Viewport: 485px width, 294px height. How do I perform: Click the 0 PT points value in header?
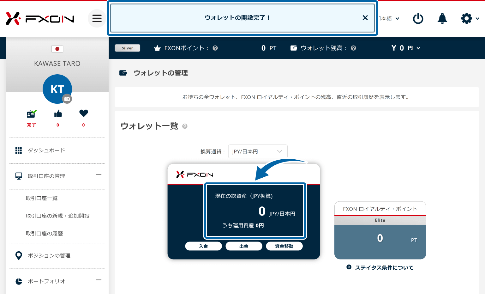tap(269, 48)
